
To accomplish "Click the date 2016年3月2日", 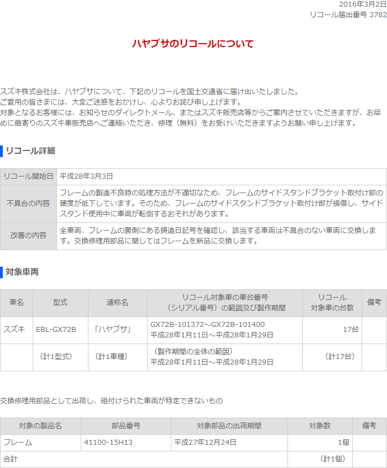I will tap(363, 4).
